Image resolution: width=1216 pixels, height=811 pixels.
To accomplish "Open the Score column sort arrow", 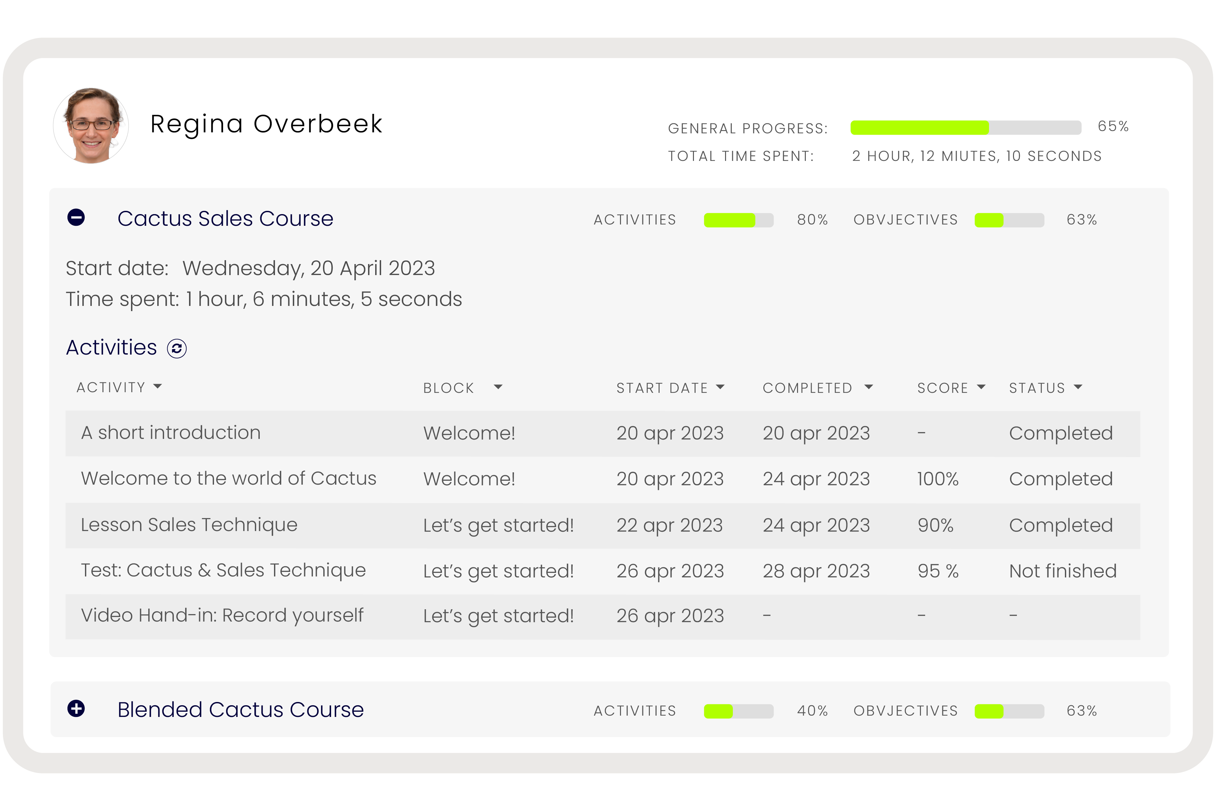I will [981, 387].
